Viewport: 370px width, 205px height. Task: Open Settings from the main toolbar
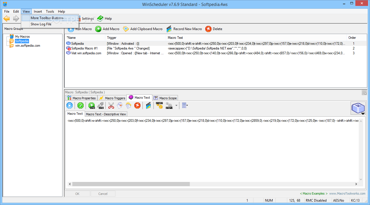(x=88, y=19)
